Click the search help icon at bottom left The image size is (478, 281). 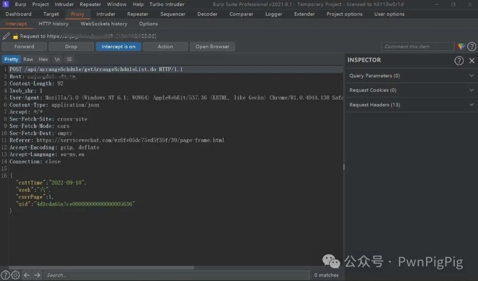click(5, 275)
